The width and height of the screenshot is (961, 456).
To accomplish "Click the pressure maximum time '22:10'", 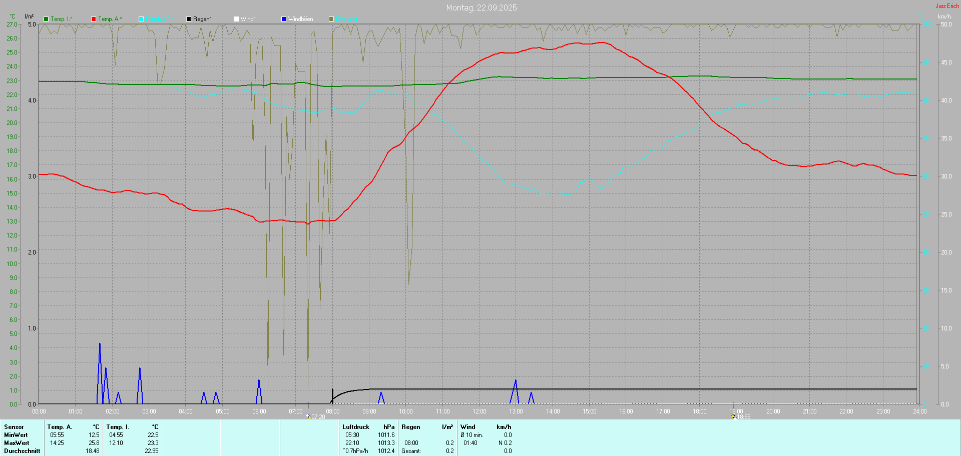I will point(352,443).
